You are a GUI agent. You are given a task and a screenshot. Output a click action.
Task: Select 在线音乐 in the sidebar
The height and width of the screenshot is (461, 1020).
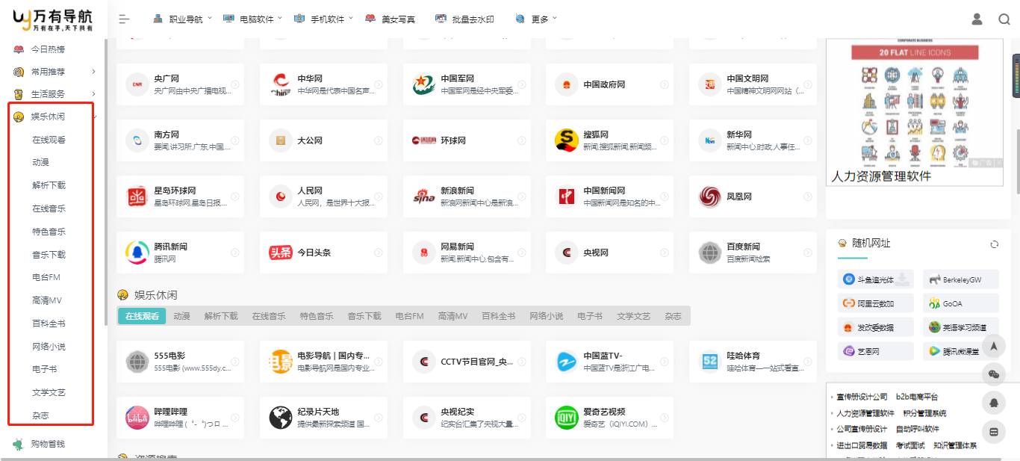click(49, 208)
